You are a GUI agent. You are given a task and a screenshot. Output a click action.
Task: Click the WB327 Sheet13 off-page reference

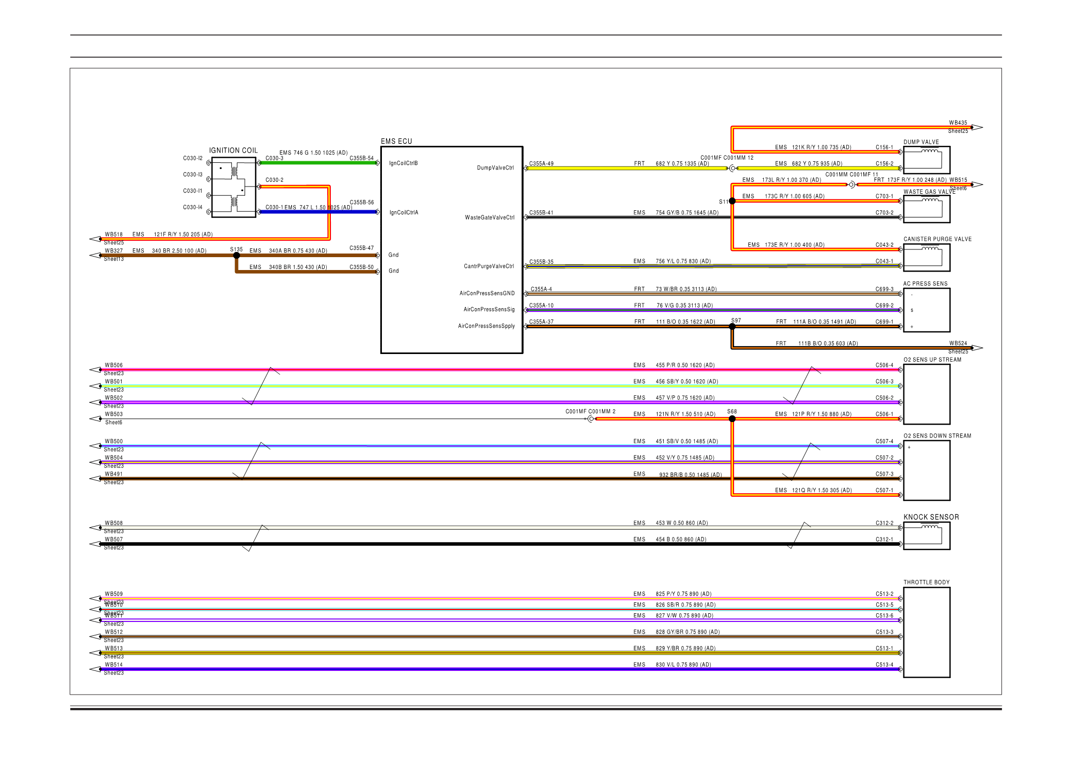pyautogui.click(x=96, y=255)
